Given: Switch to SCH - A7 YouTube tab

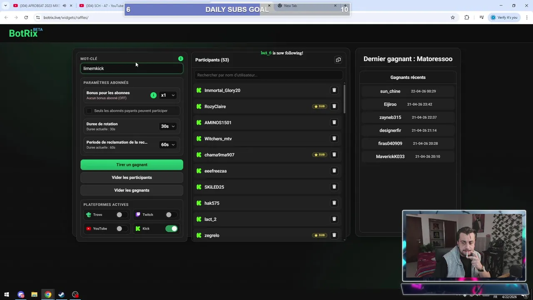Looking at the screenshot, I should (102, 6).
